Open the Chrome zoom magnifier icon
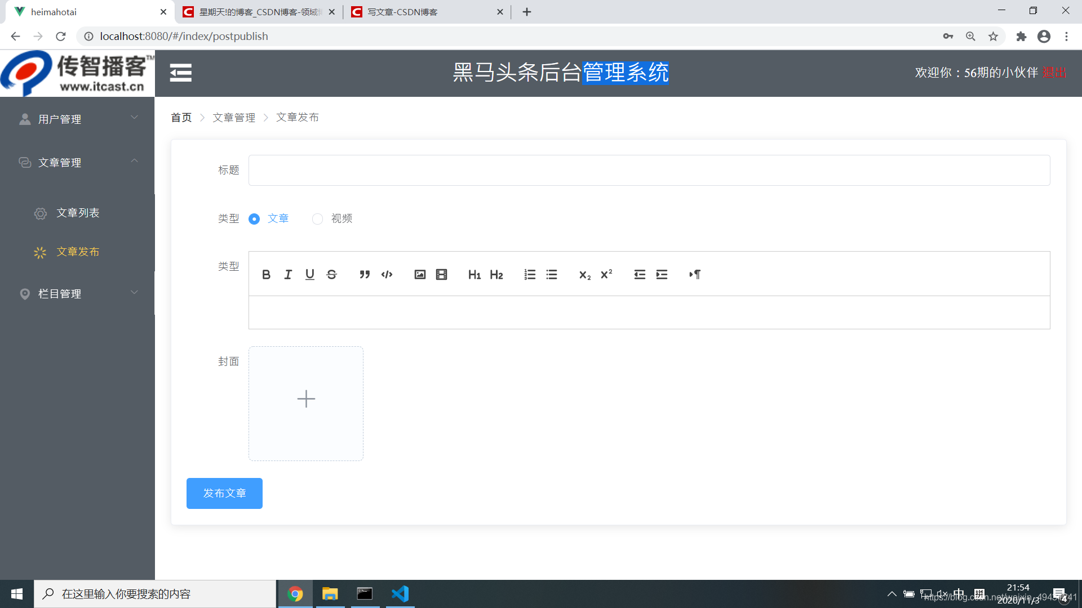The width and height of the screenshot is (1082, 608). [x=970, y=36]
